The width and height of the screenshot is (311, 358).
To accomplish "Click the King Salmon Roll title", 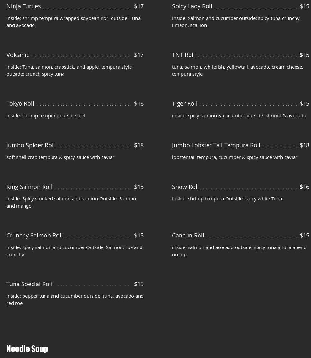I will tap(29, 187).
